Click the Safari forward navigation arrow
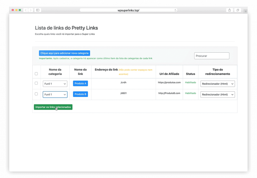Viewport: 257px width, 178px height. 31,10
